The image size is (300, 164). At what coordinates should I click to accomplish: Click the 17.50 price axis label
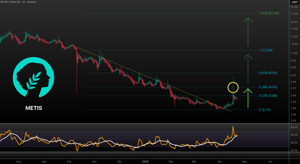coord(294,37)
